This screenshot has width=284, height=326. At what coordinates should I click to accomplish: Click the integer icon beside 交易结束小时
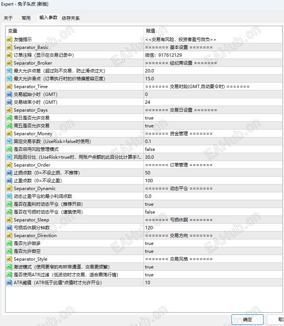point(9,102)
